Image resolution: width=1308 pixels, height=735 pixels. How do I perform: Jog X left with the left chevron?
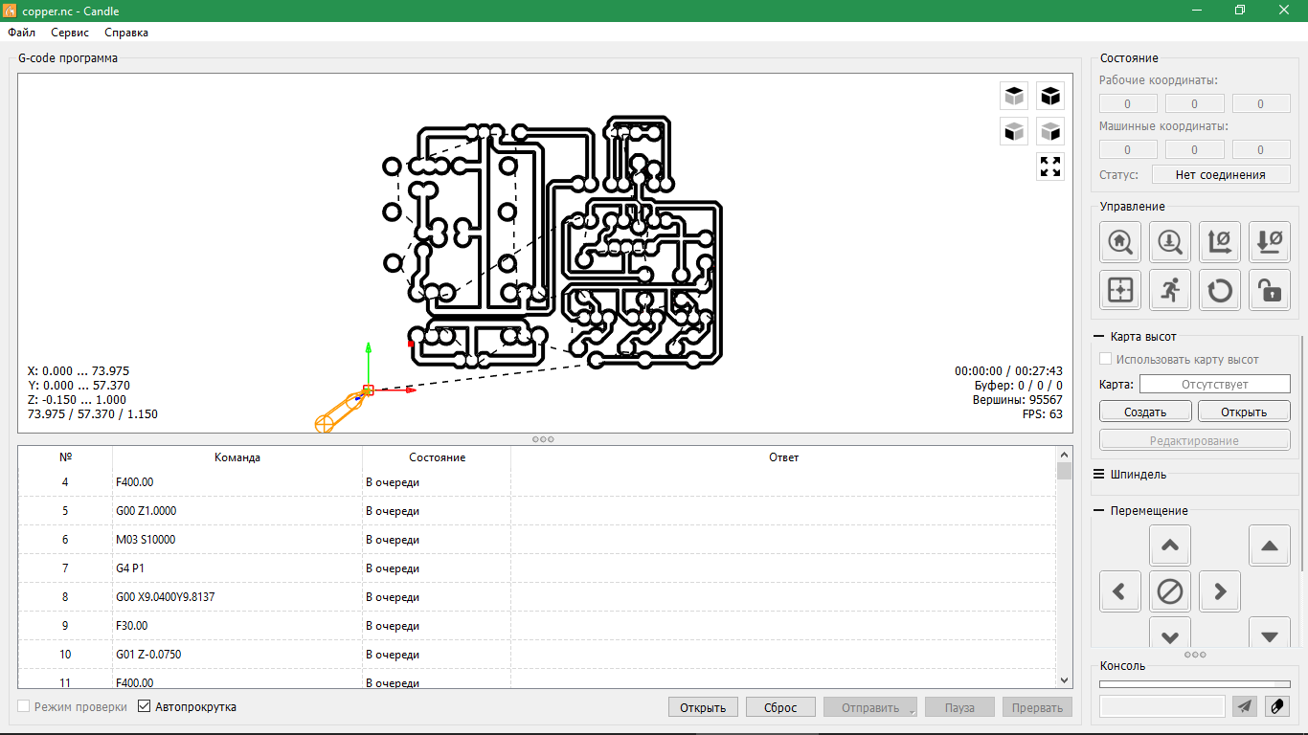point(1120,591)
